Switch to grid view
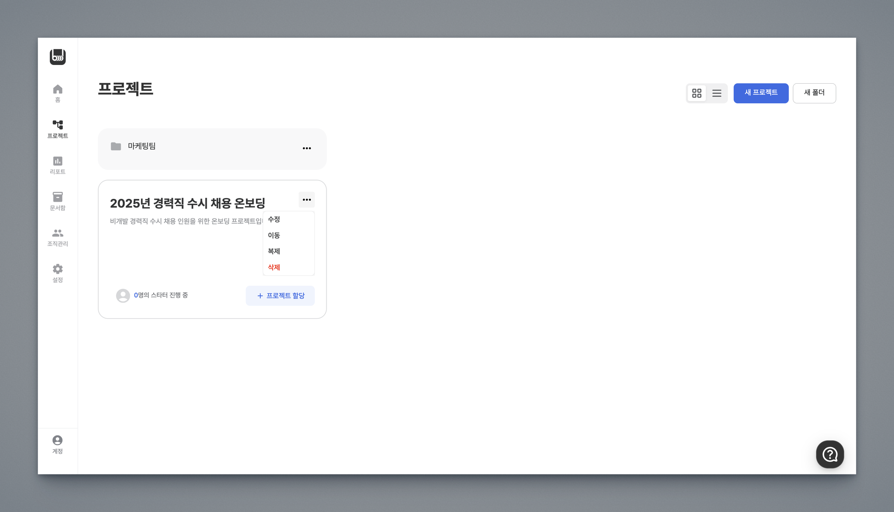 697,93
